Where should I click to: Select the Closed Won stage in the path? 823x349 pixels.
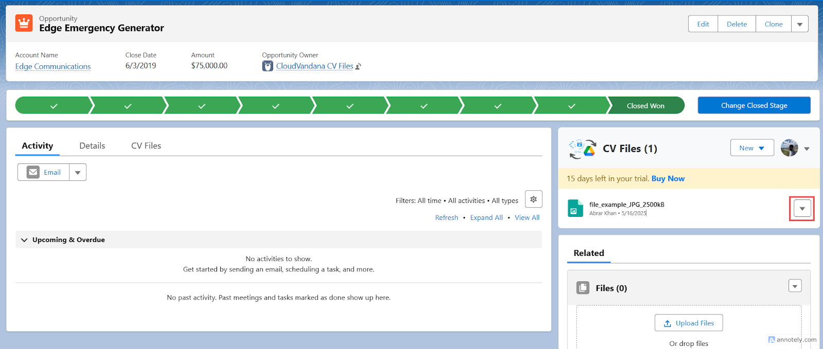(x=646, y=106)
